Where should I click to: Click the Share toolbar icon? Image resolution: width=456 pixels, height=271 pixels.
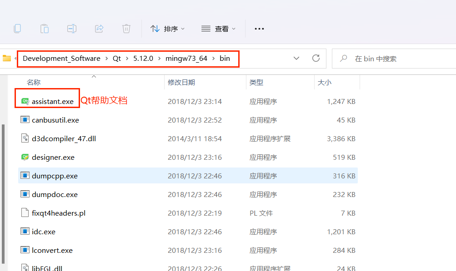99,29
